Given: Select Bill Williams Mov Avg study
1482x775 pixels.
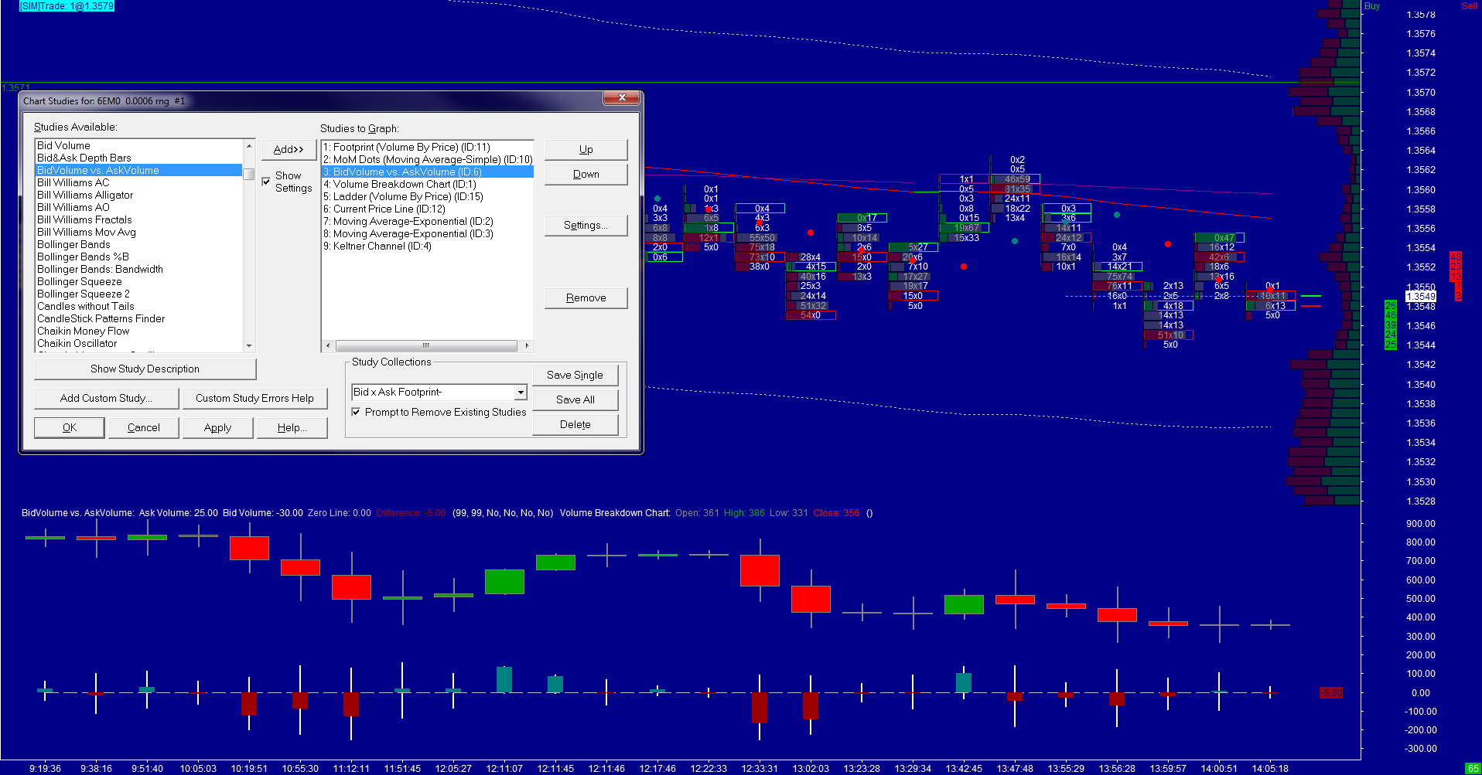Looking at the screenshot, I should pos(139,232).
